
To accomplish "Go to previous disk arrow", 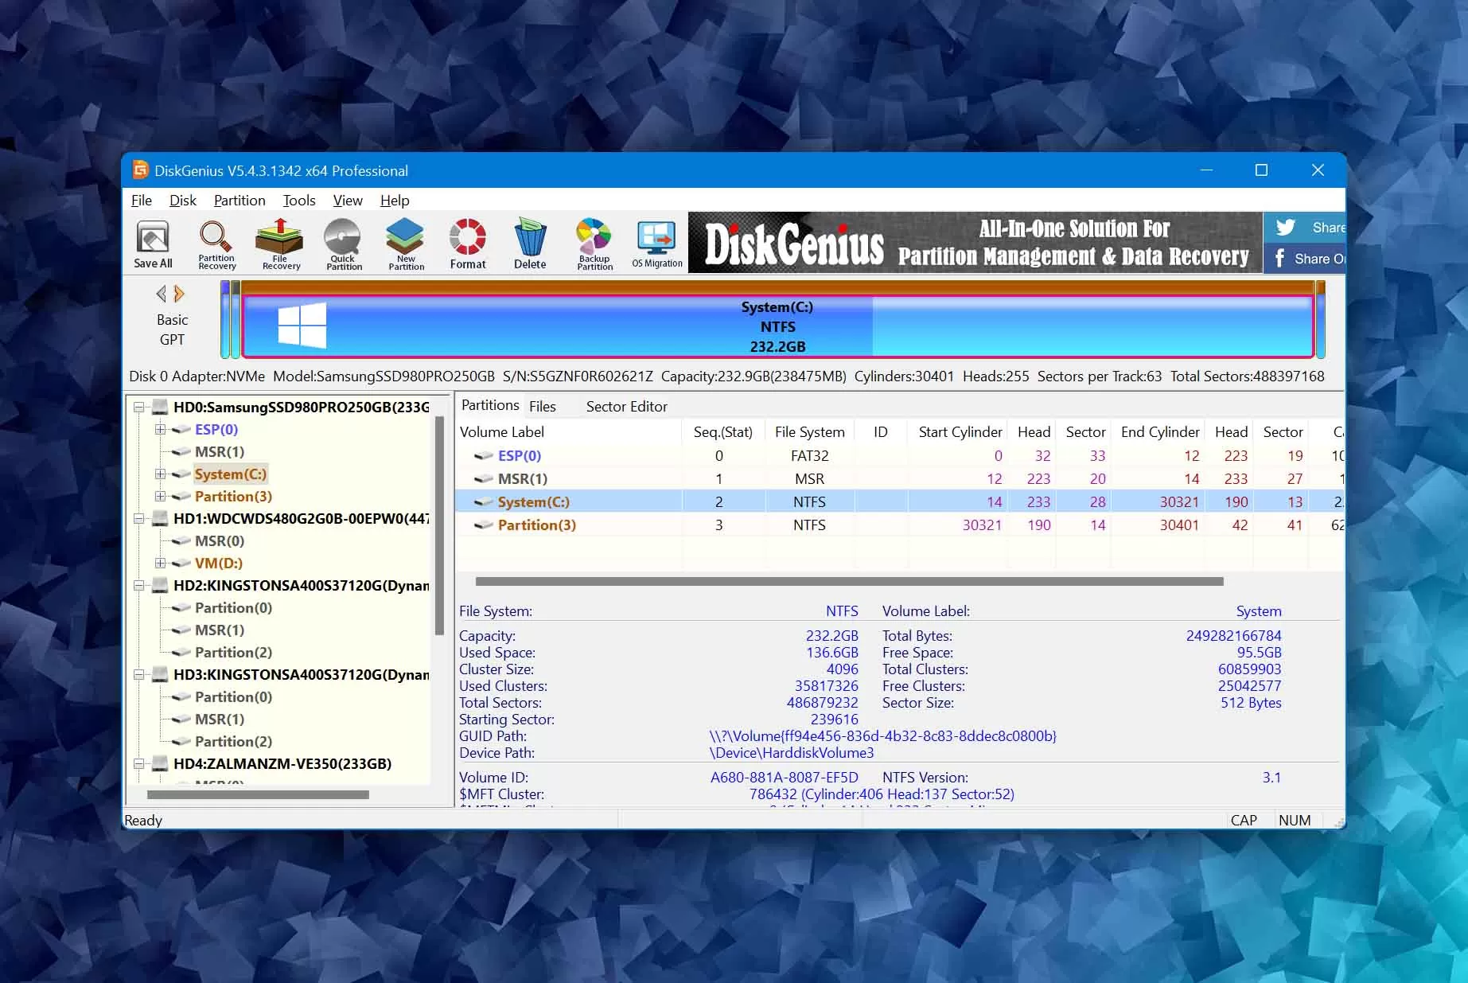I will click(162, 294).
